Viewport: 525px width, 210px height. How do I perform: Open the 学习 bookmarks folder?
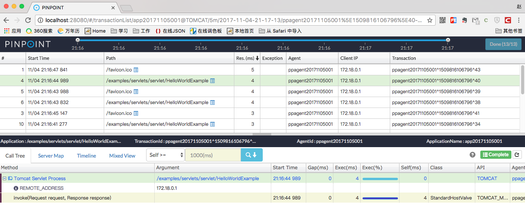(119, 31)
